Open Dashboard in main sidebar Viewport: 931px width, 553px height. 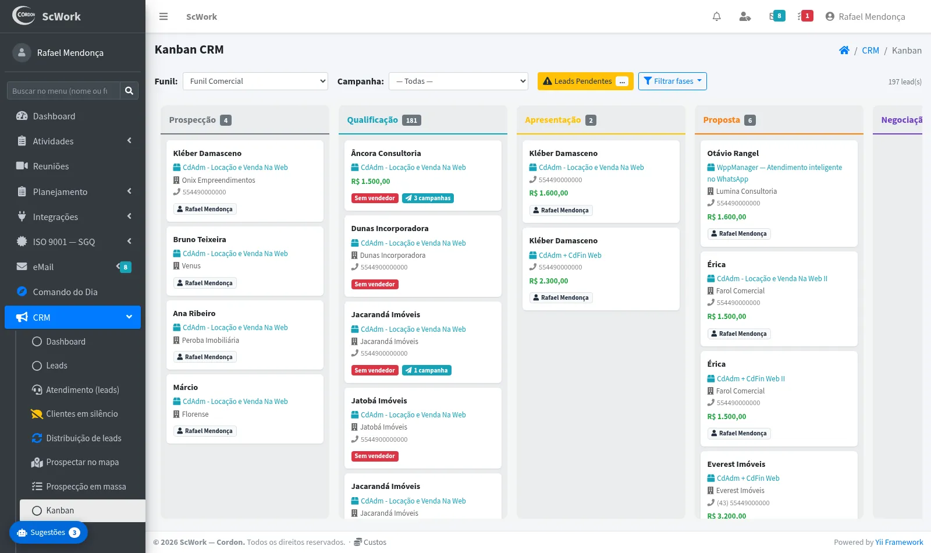73,116
